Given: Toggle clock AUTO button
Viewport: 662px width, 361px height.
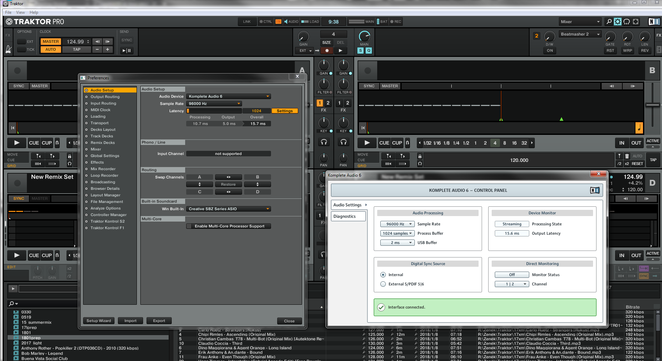Looking at the screenshot, I should (51, 50).
